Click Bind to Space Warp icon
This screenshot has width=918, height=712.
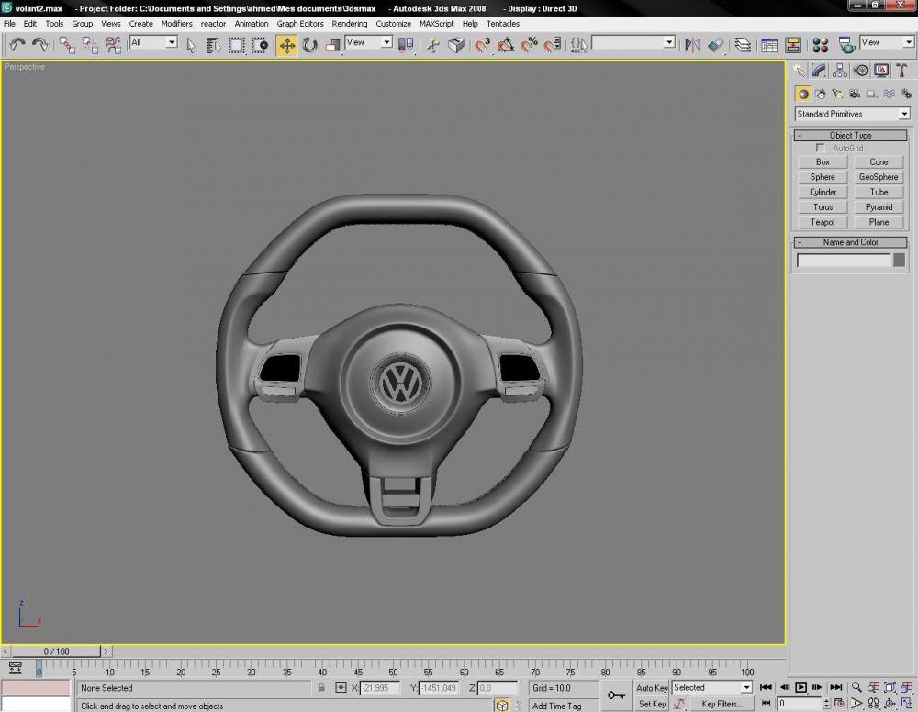[113, 45]
